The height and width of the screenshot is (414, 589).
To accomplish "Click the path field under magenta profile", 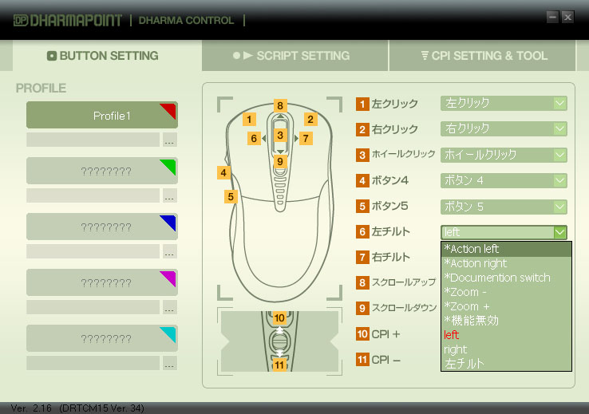I will (x=93, y=307).
